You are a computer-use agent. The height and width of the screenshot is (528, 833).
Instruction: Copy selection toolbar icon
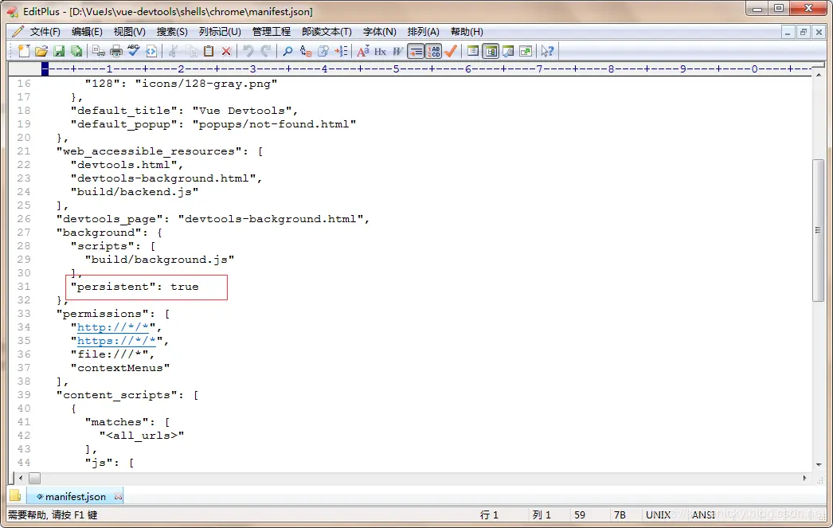[x=191, y=51]
